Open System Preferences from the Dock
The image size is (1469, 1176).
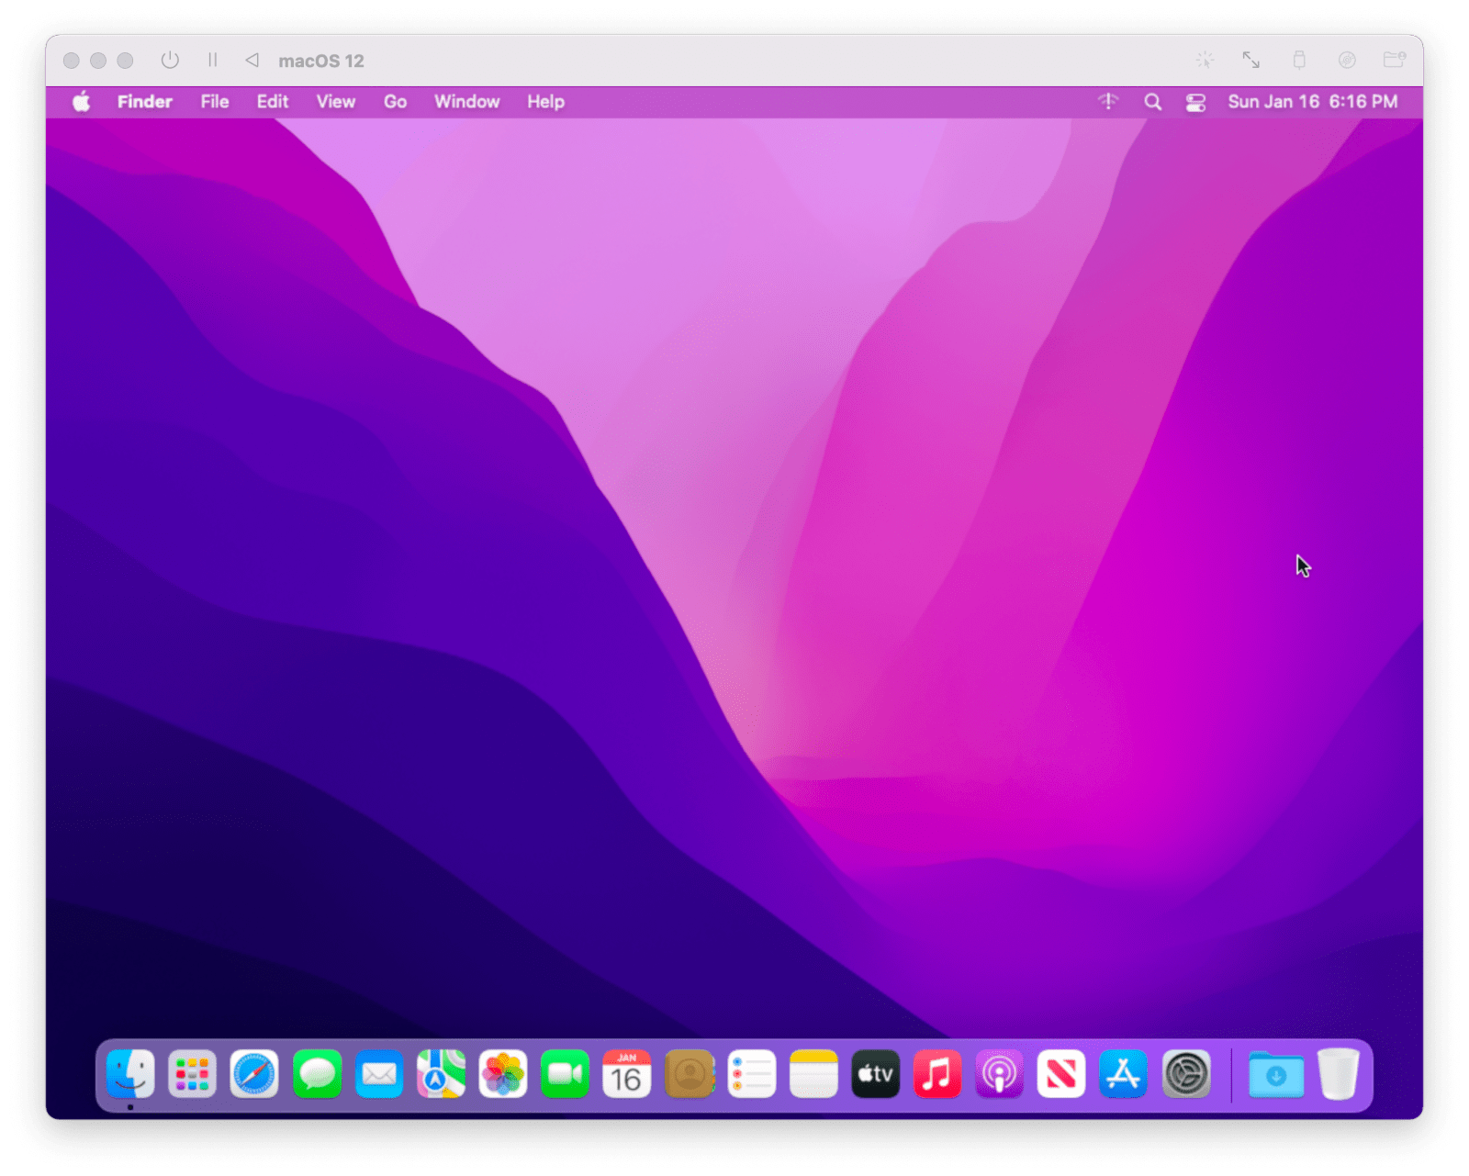click(1186, 1074)
